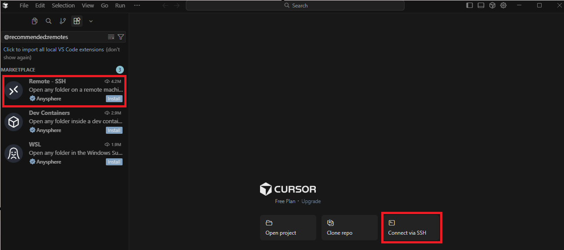
Task: Open the Edit menu
Action: [x=40, y=6]
